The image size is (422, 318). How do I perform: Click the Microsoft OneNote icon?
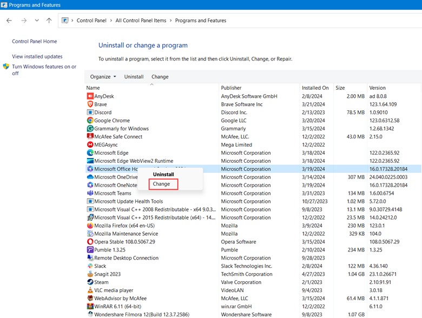(x=90, y=185)
